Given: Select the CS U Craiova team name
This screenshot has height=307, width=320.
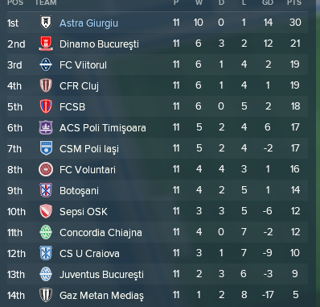Looking at the screenshot, I should click(89, 253).
